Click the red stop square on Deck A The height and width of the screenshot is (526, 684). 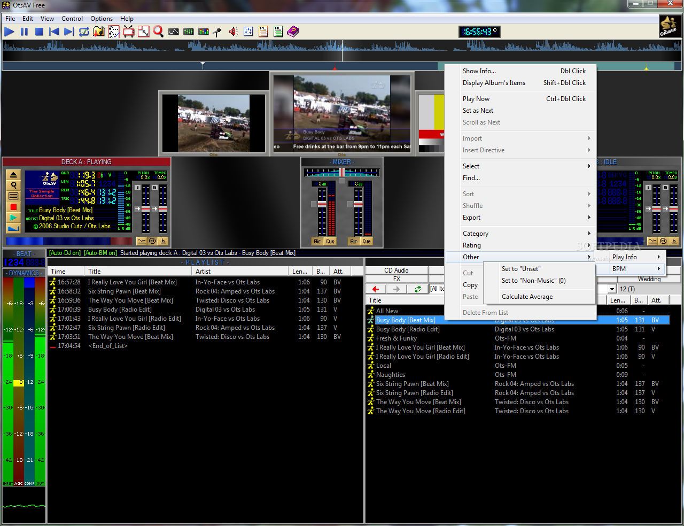(13, 207)
